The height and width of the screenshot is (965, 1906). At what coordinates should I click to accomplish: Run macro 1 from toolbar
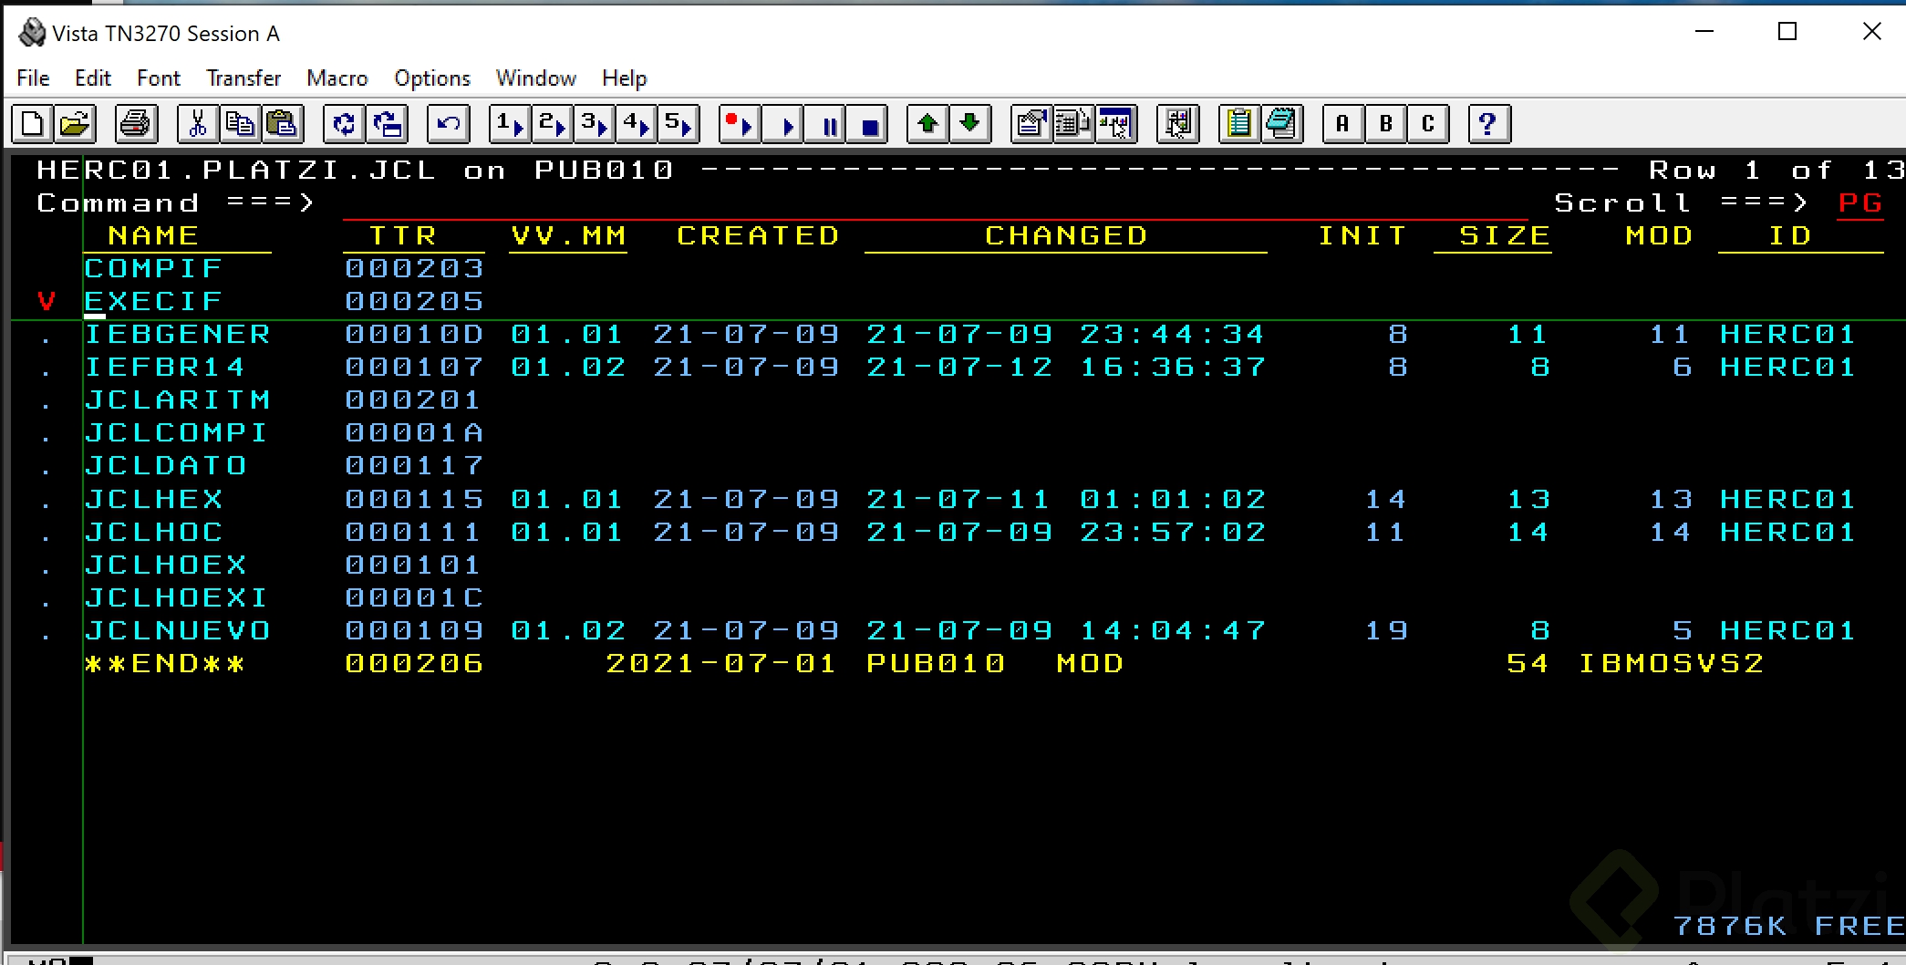click(510, 124)
